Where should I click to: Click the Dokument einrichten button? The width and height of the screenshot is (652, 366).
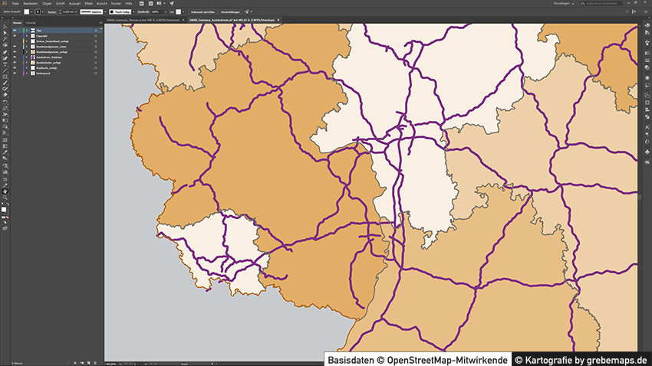tap(202, 11)
